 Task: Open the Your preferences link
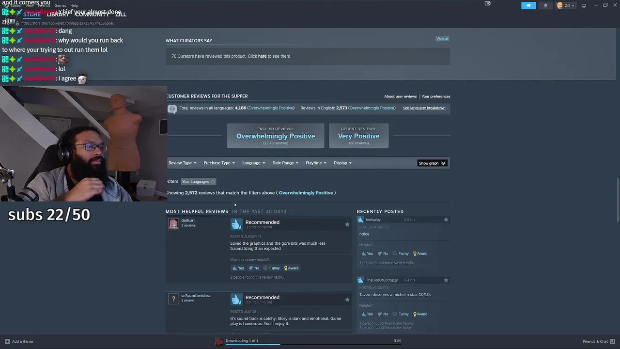[x=436, y=96]
